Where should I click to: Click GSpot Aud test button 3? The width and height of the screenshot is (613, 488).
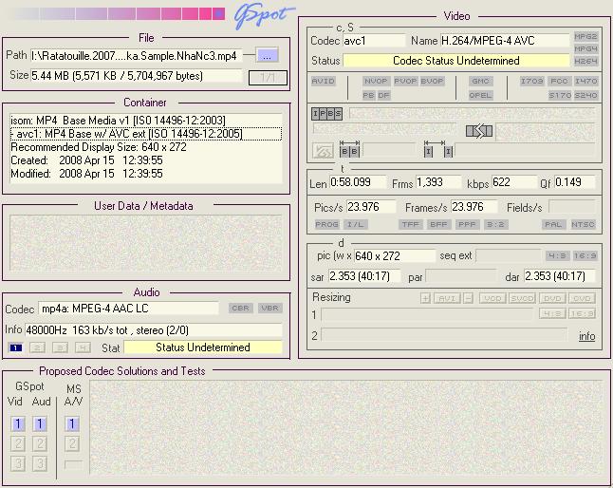point(40,463)
